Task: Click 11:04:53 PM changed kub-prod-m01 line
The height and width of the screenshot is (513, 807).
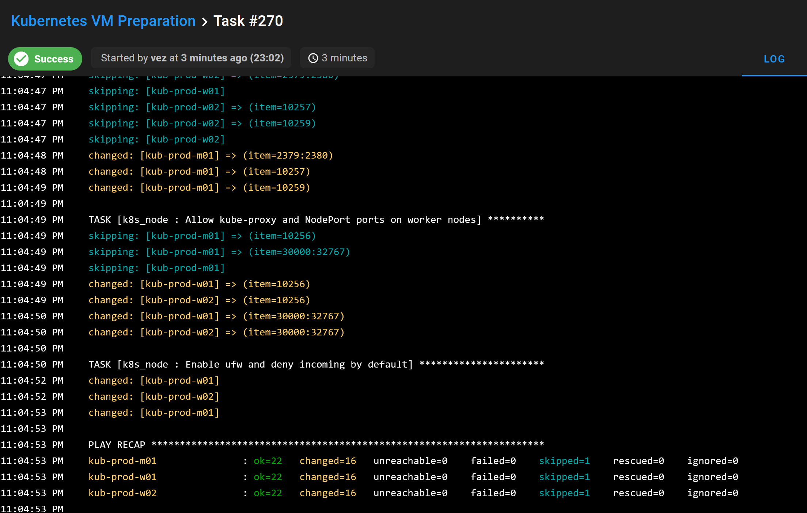Action: pyautogui.click(x=154, y=413)
